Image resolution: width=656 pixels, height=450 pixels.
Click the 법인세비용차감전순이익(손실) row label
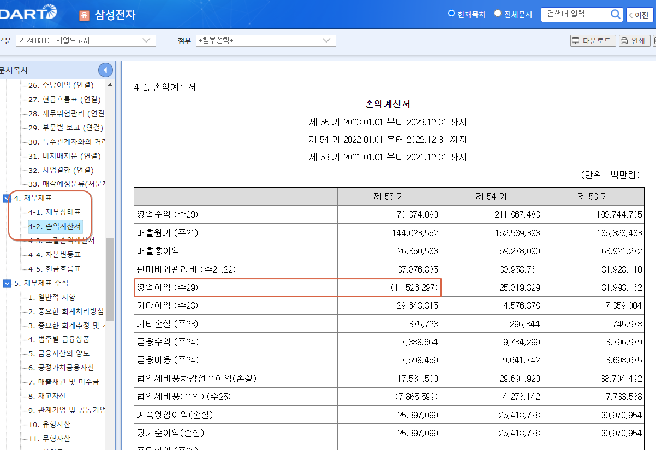[196, 379]
